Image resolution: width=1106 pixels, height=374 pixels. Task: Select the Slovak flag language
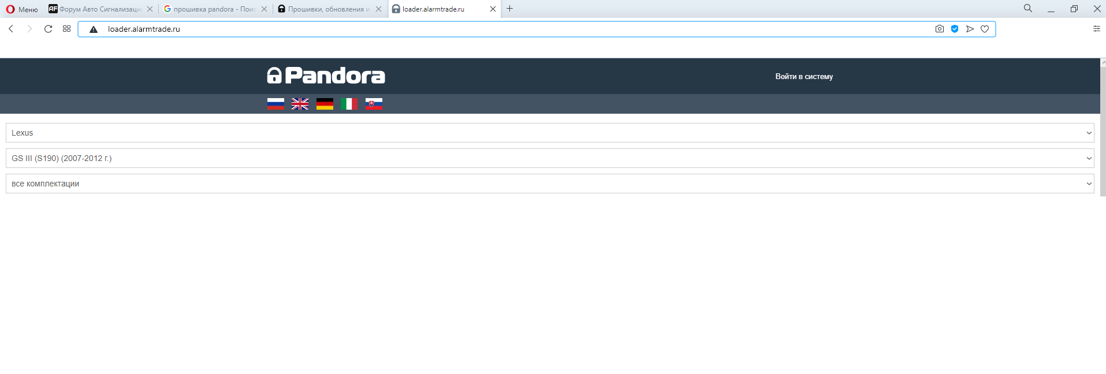[x=374, y=104]
